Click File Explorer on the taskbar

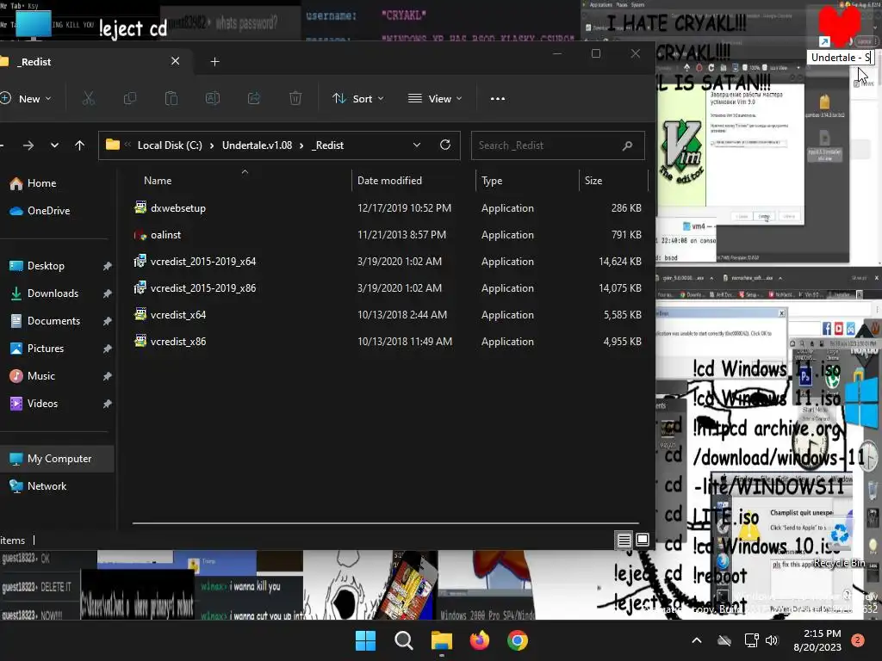point(442,640)
